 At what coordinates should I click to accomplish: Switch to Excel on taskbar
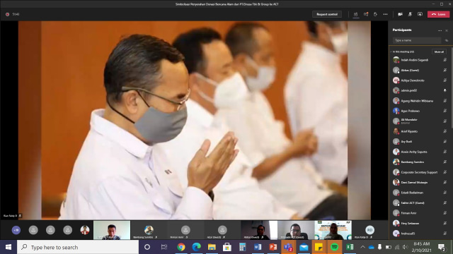click(350, 247)
